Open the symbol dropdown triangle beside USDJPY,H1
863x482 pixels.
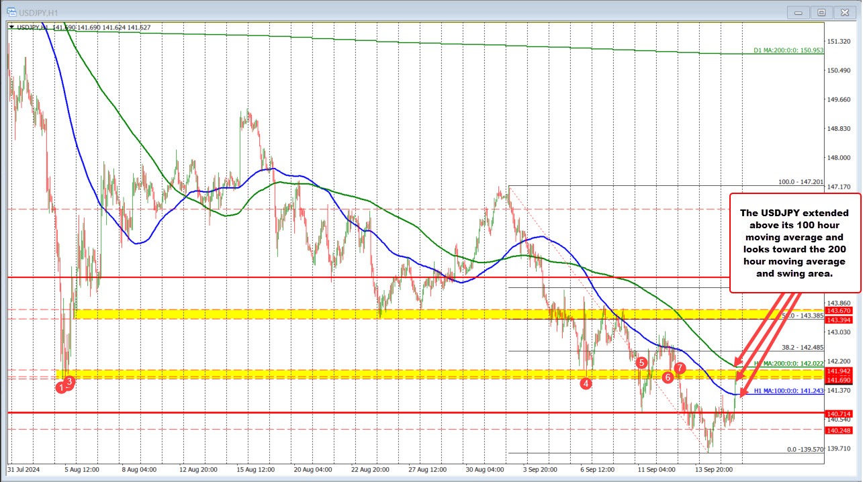coord(13,28)
